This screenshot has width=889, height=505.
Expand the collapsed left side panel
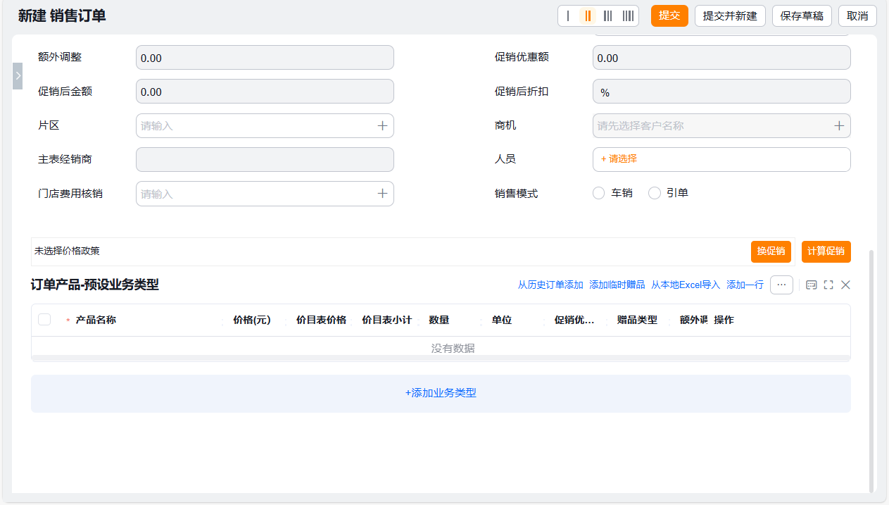tap(16, 75)
